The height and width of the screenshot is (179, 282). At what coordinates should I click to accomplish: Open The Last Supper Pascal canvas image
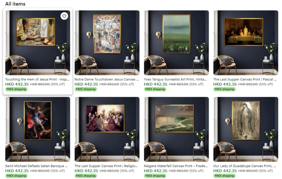pyautogui.click(x=246, y=43)
